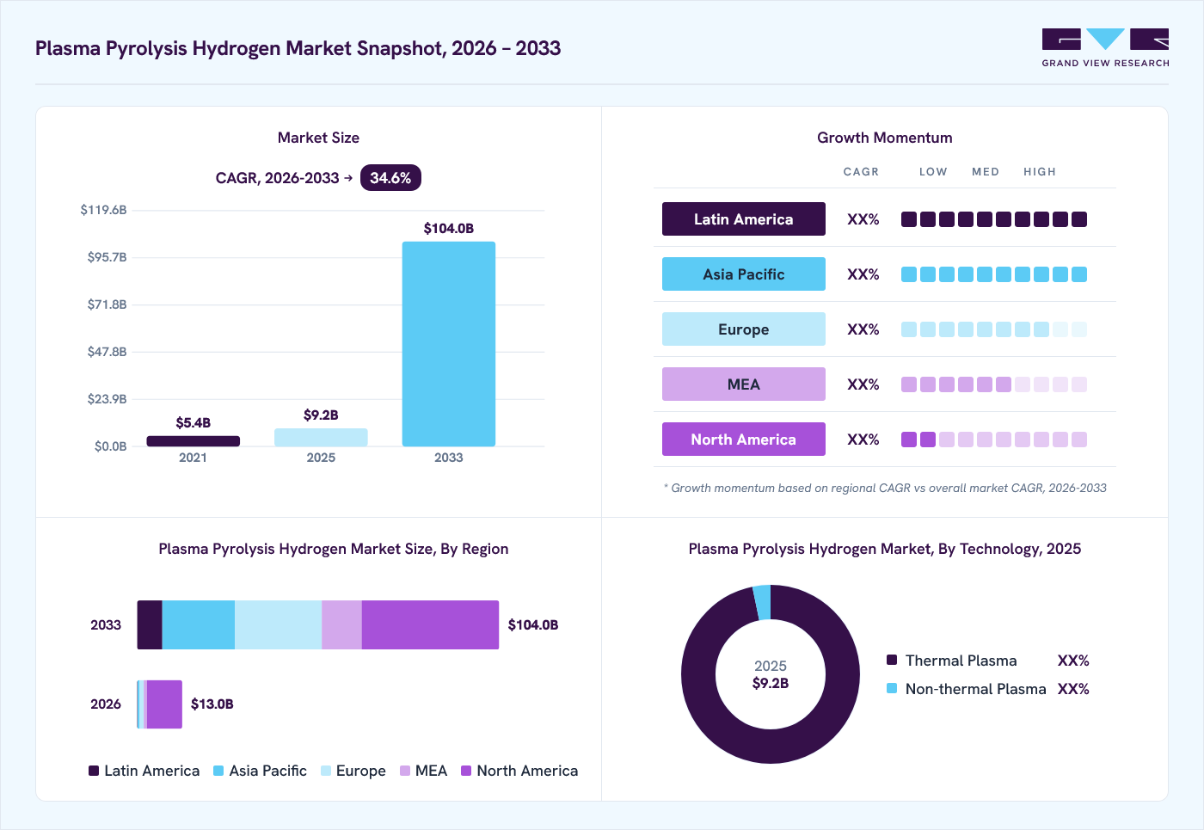Click the MEA momentum indicator squares
This screenshot has width=1204, height=830.
(x=994, y=384)
